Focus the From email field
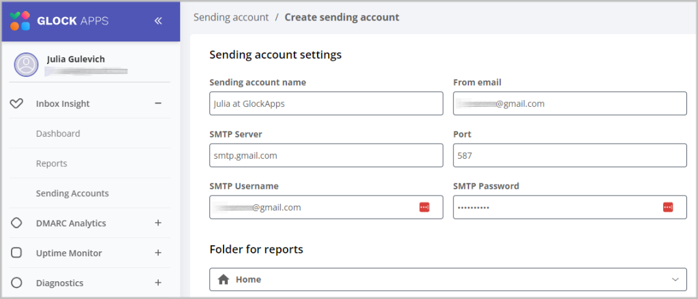 tap(570, 104)
